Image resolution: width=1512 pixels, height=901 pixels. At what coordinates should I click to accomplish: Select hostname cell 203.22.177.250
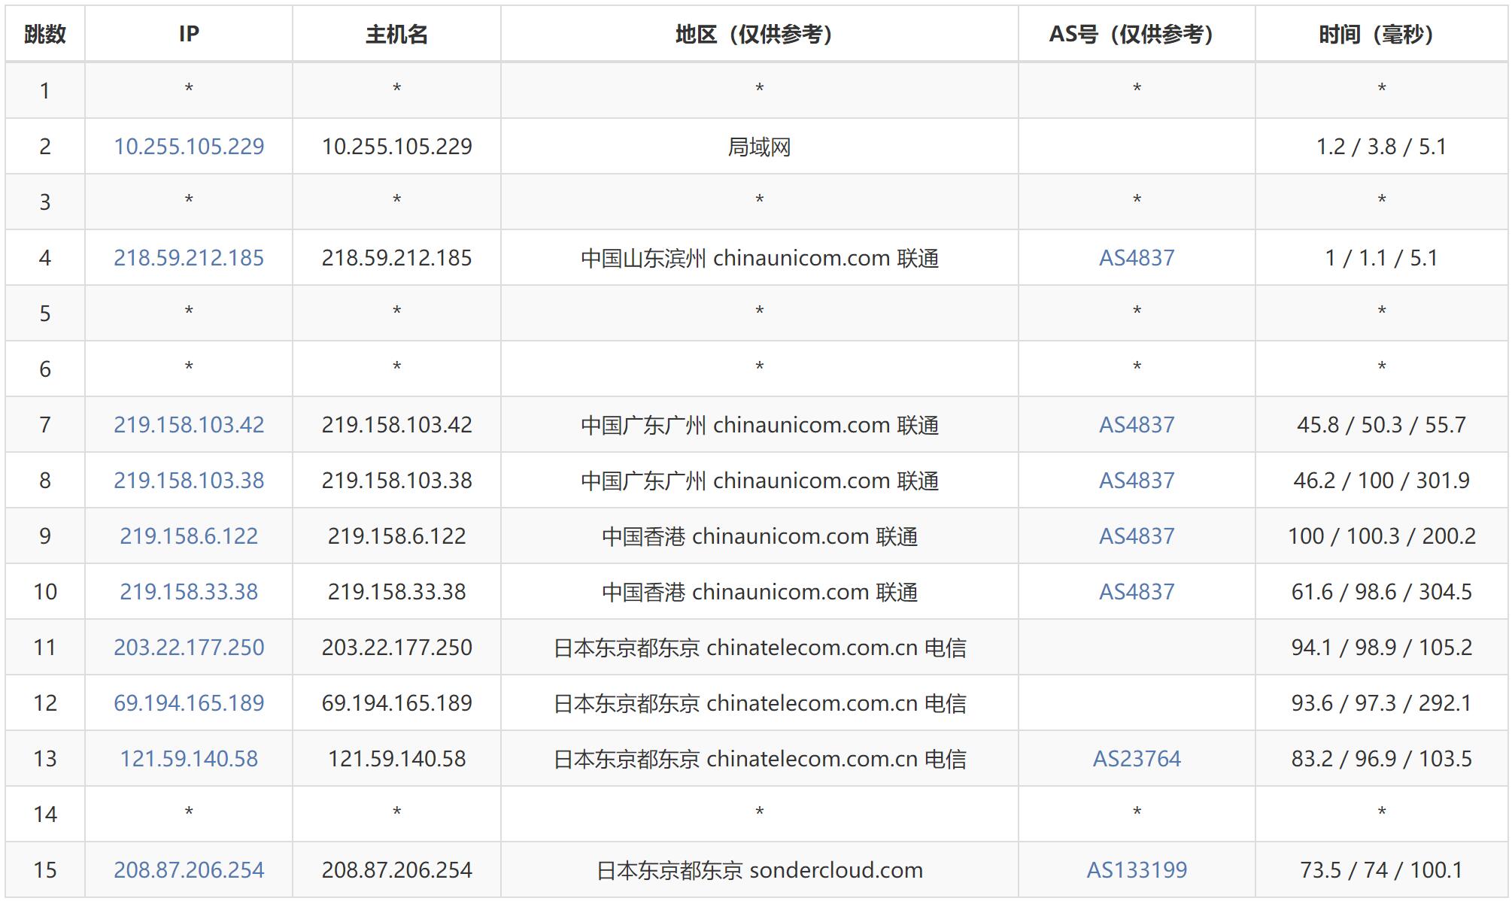[x=396, y=647]
